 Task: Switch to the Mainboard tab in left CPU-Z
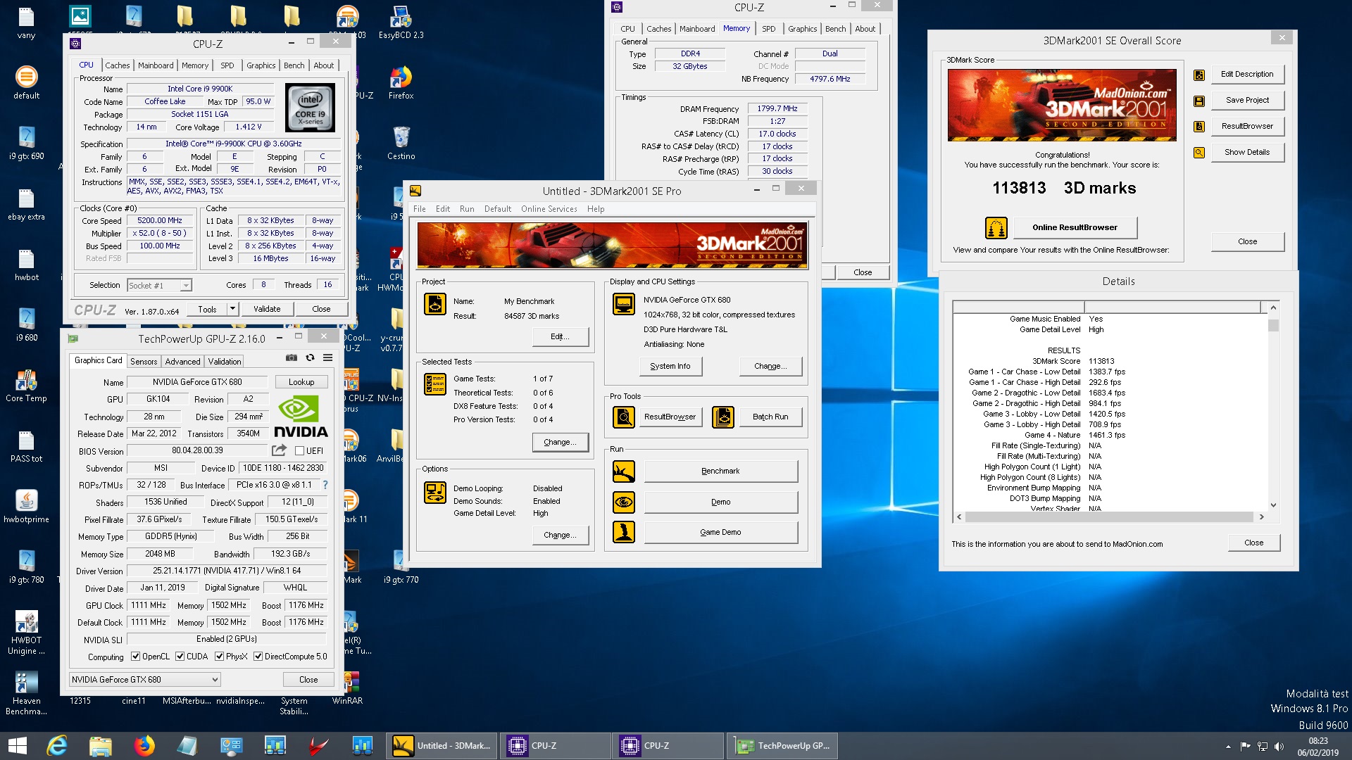[x=156, y=65]
